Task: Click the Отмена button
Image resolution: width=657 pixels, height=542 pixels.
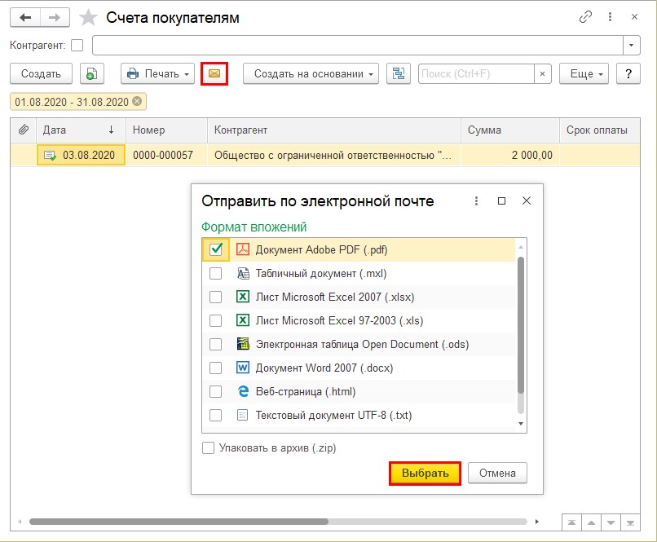Action: point(497,473)
